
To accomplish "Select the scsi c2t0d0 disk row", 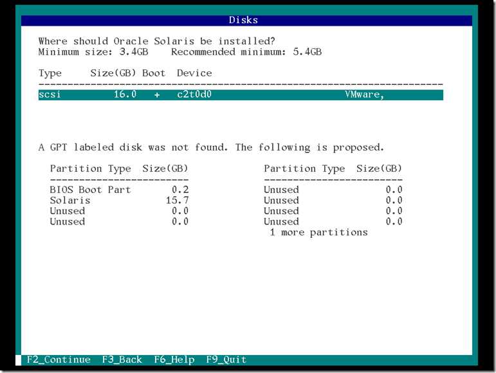I will tap(241, 95).
